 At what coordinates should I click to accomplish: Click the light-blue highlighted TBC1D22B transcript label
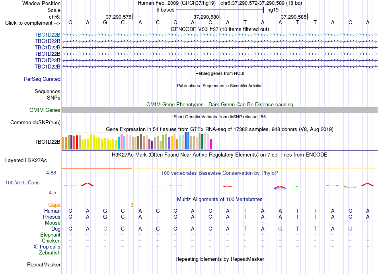pyautogui.click(x=47, y=35)
